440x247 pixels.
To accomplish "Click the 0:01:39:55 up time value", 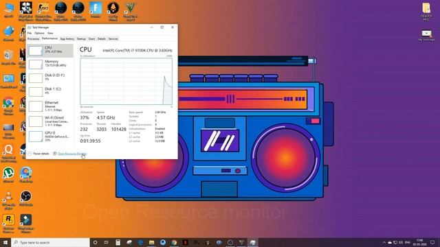I will (x=90, y=141).
